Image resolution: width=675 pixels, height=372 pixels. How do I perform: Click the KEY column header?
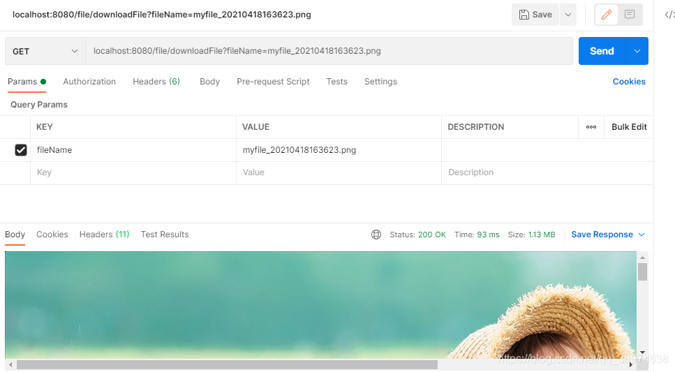click(x=45, y=127)
